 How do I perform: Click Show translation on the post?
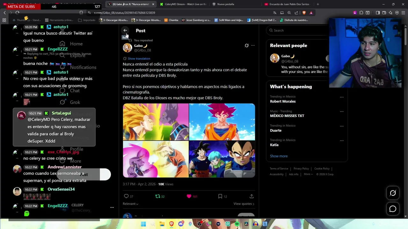[139, 59]
